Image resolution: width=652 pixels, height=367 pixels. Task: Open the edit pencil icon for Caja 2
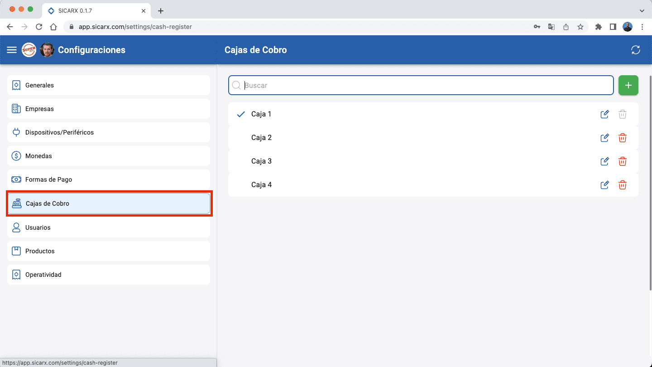click(604, 138)
